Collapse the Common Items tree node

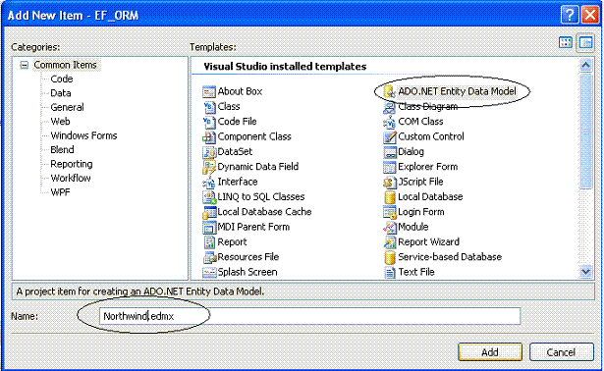(25, 65)
